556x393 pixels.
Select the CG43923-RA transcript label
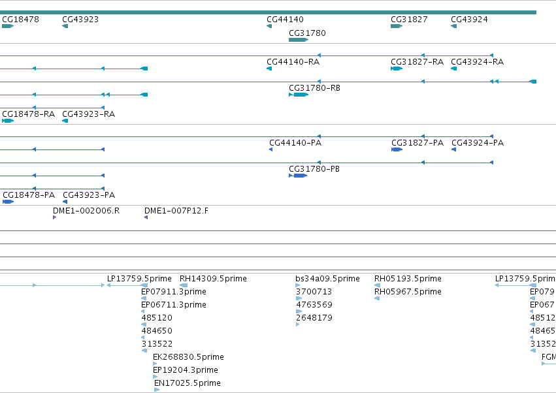coord(89,114)
